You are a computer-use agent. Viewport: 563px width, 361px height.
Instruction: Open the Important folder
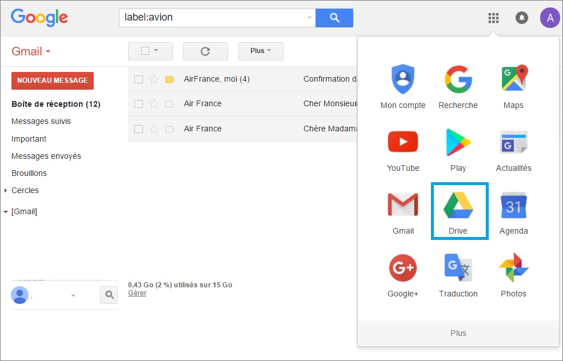[x=29, y=139]
